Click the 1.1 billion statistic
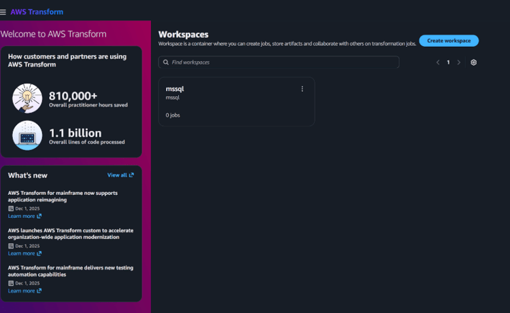Viewport: 510px width, 313px height. (x=75, y=133)
